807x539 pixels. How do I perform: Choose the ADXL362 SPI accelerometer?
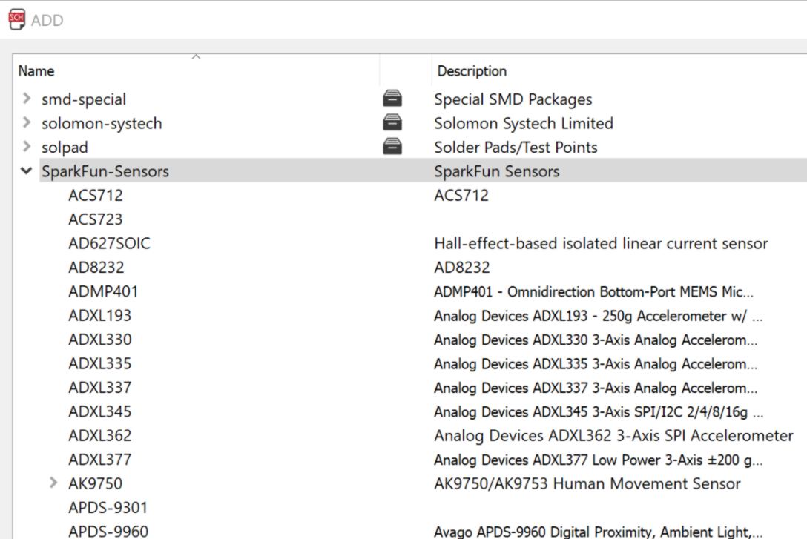[99, 435]
